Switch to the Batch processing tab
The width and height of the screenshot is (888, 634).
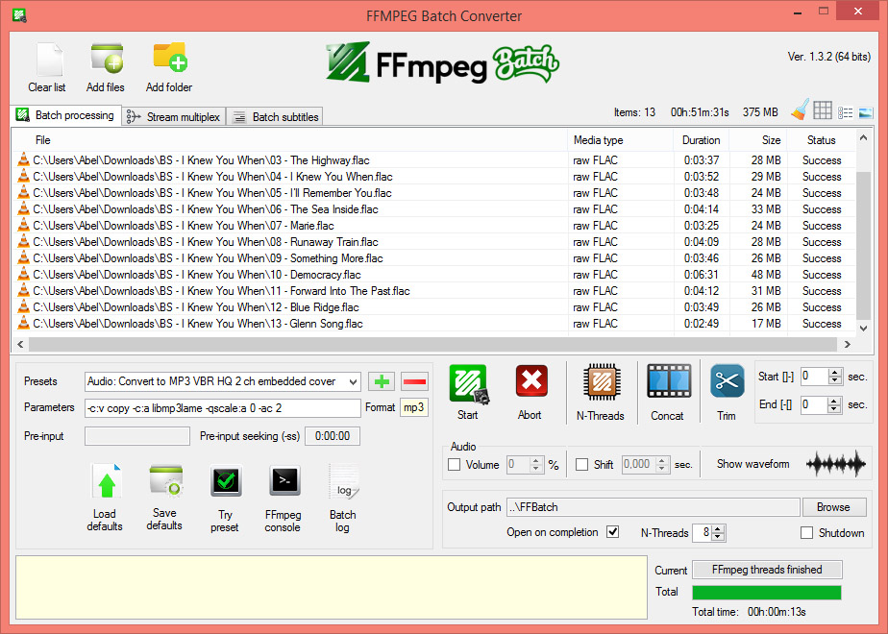[x=65, y=115]
